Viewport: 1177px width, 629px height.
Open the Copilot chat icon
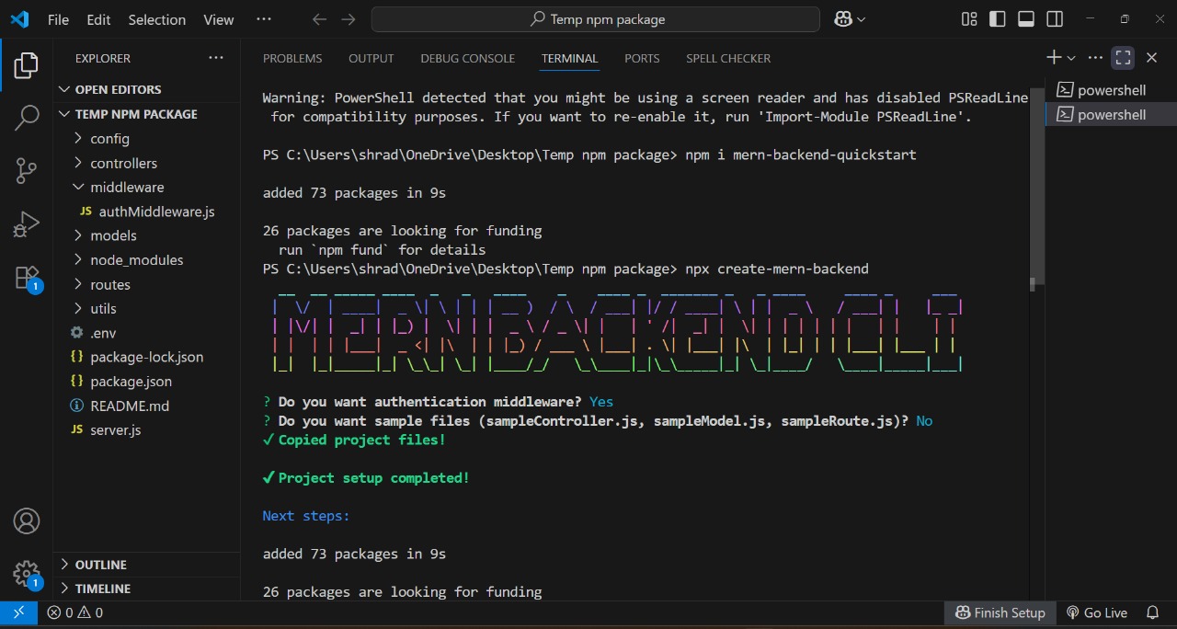pyautogui.click(x=843, y=19)
